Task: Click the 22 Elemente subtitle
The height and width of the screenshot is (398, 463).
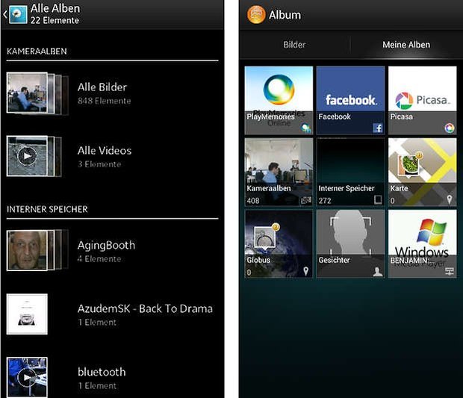Action: point(55,20)
